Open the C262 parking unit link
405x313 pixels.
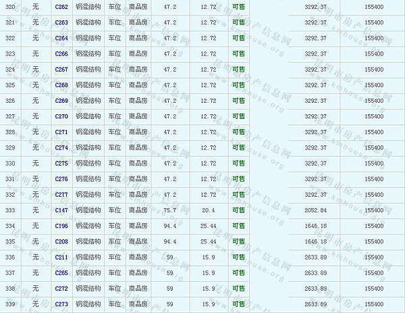[x=61, y=7]
